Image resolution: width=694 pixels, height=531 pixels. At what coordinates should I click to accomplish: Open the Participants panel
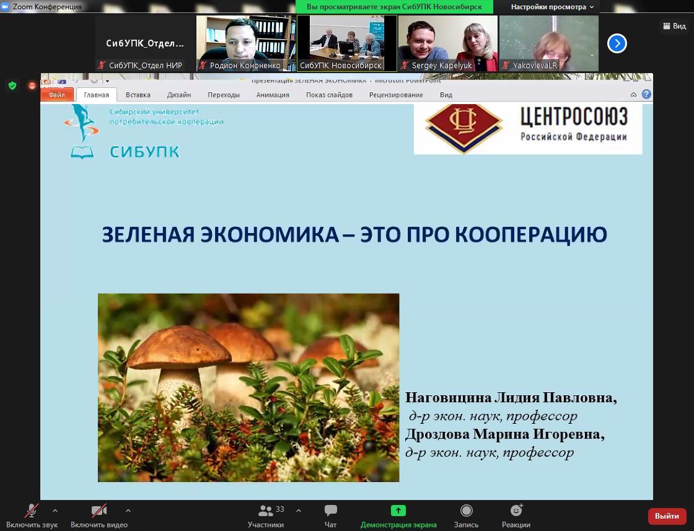pos(266,515)
